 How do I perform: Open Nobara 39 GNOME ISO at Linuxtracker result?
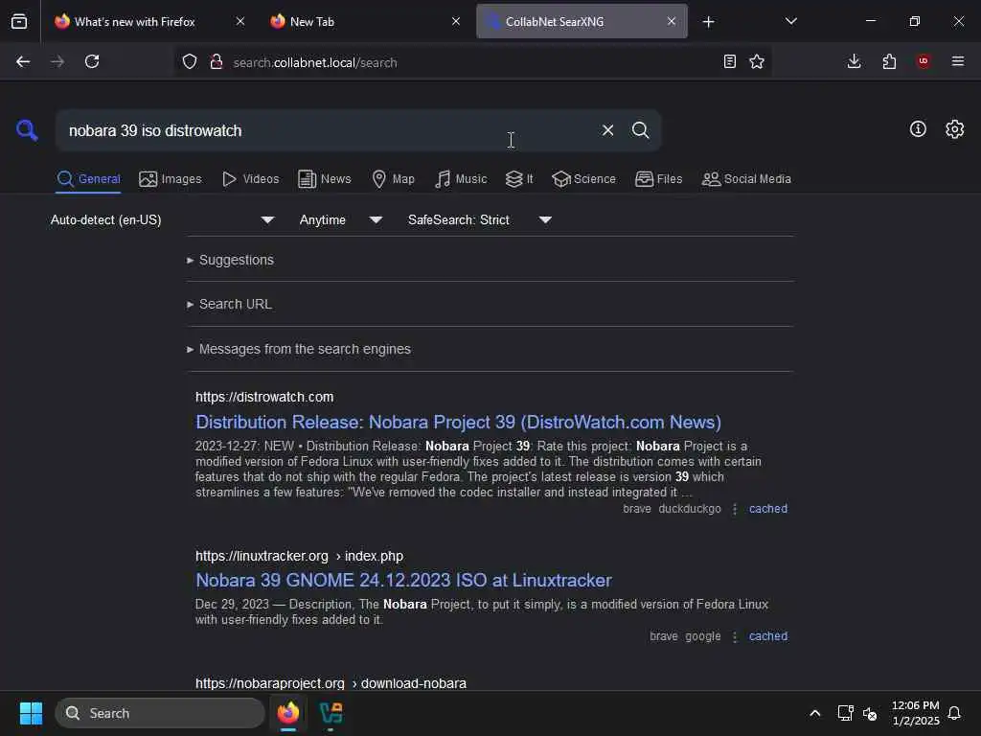coord(403,580)
